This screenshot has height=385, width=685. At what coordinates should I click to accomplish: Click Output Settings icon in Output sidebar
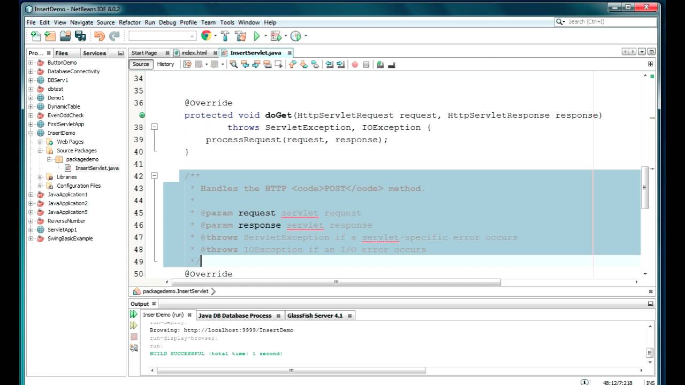click(x=134, y=348)
